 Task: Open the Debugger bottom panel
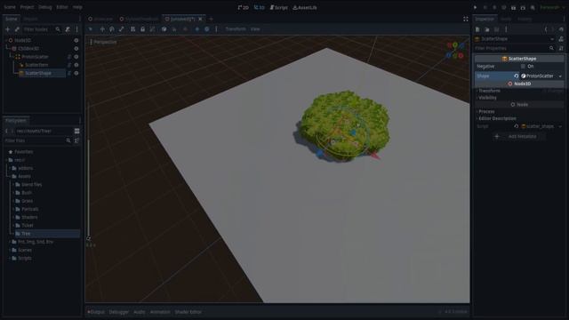click(118, 312)
